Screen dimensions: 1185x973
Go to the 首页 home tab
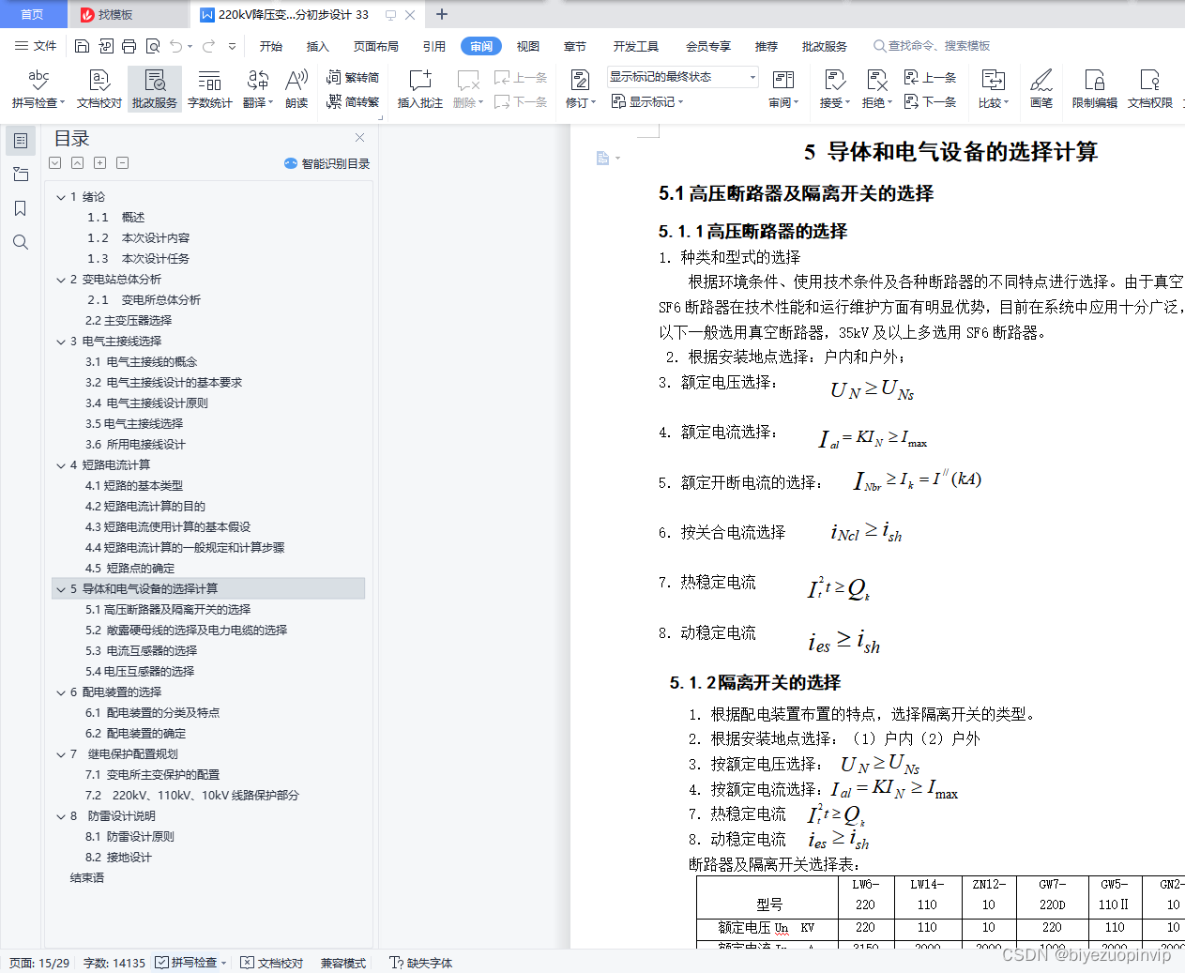33,14
